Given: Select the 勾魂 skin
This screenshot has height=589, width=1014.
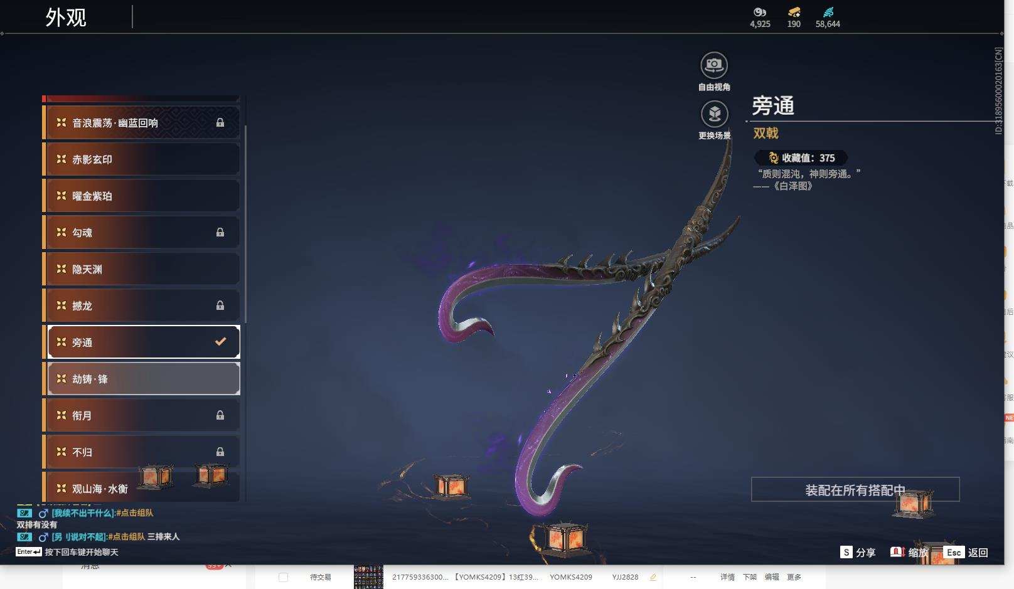Looking at the screenshot, I should (x=141, y=233).
